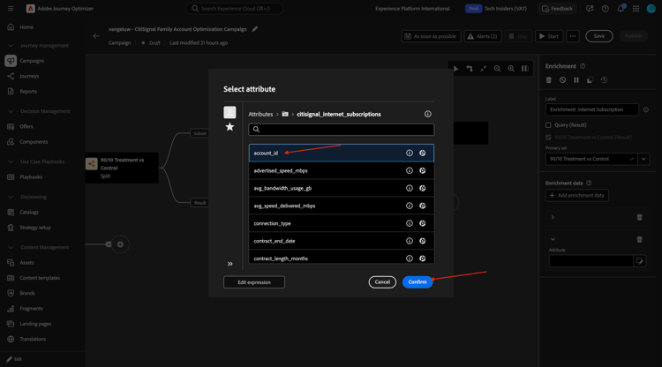Click the disable icon under Enrichment heading

tap(562, 80)
